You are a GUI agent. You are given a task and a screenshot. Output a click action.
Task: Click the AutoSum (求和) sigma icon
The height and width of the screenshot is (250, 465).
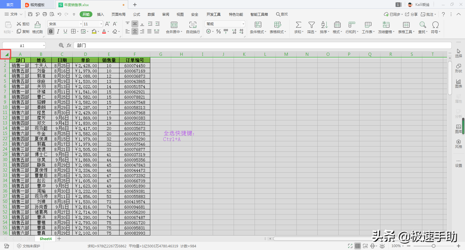click(298, 25)
